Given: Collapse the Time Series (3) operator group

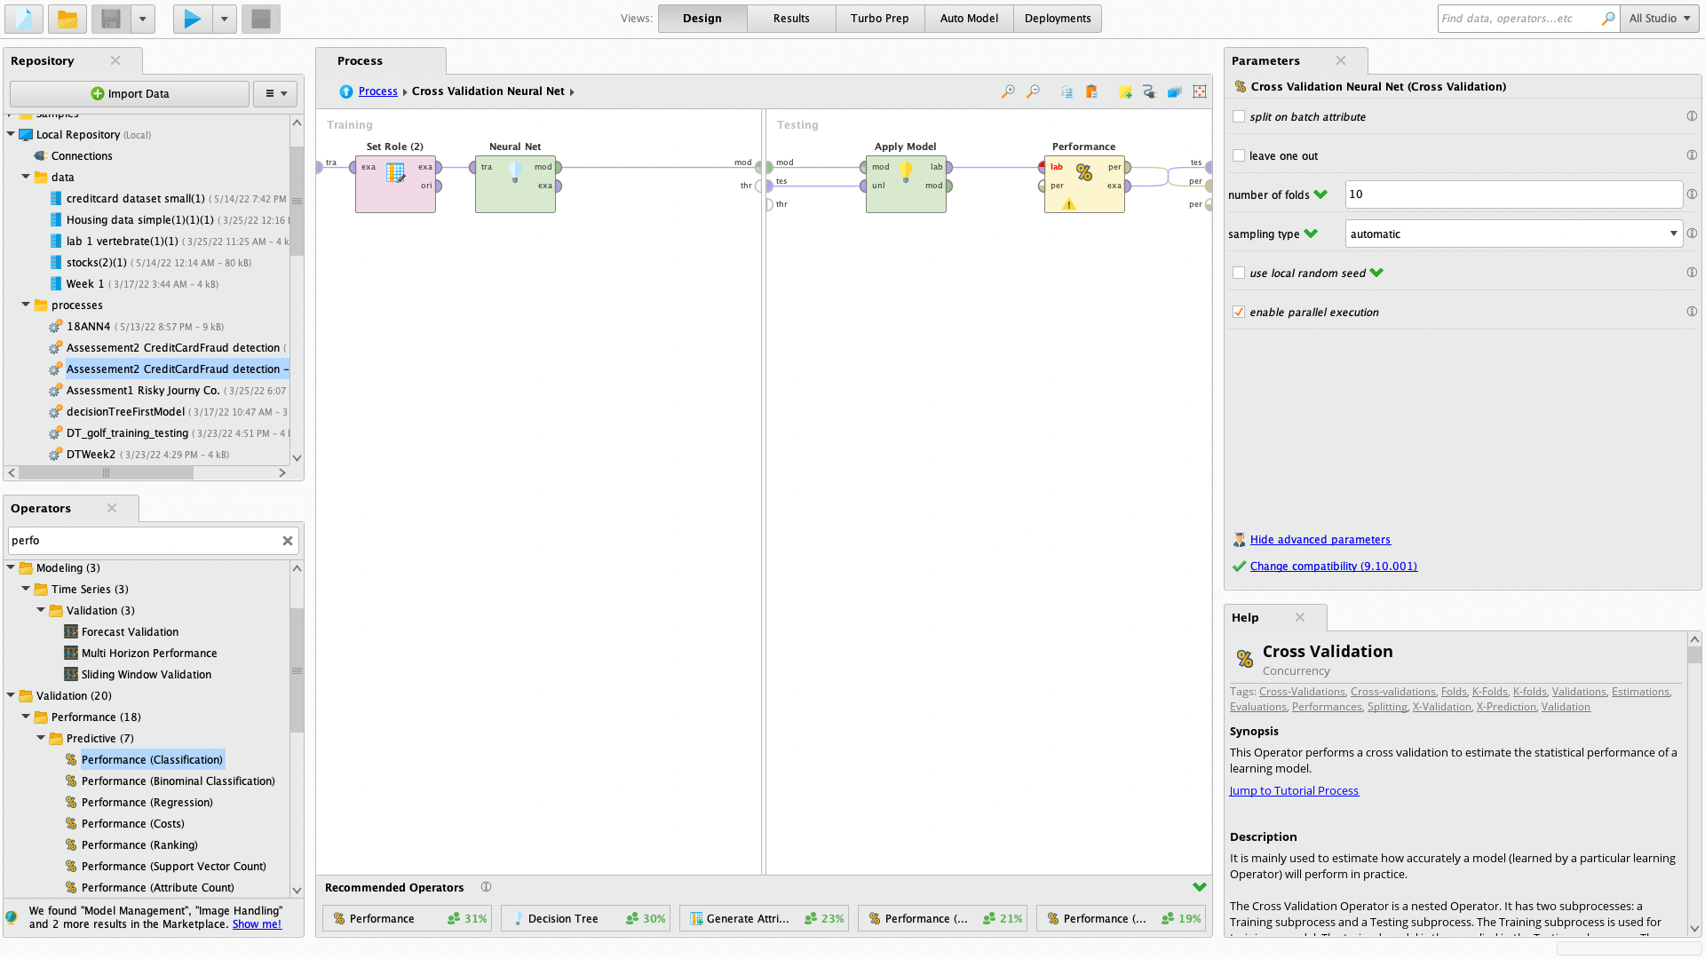Looking at the screenshot, I should (x=26, y=589).
